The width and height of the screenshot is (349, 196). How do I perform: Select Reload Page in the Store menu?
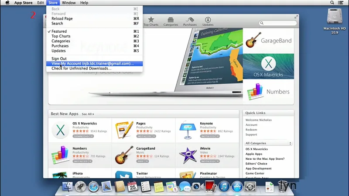point(94,18)
